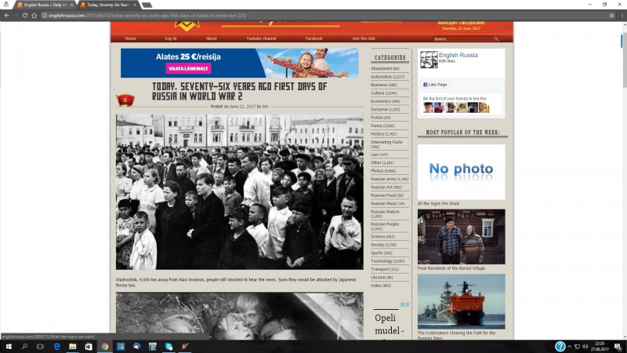Click the Vladivostok crowd black-and-white photo

tap(239, 192)
